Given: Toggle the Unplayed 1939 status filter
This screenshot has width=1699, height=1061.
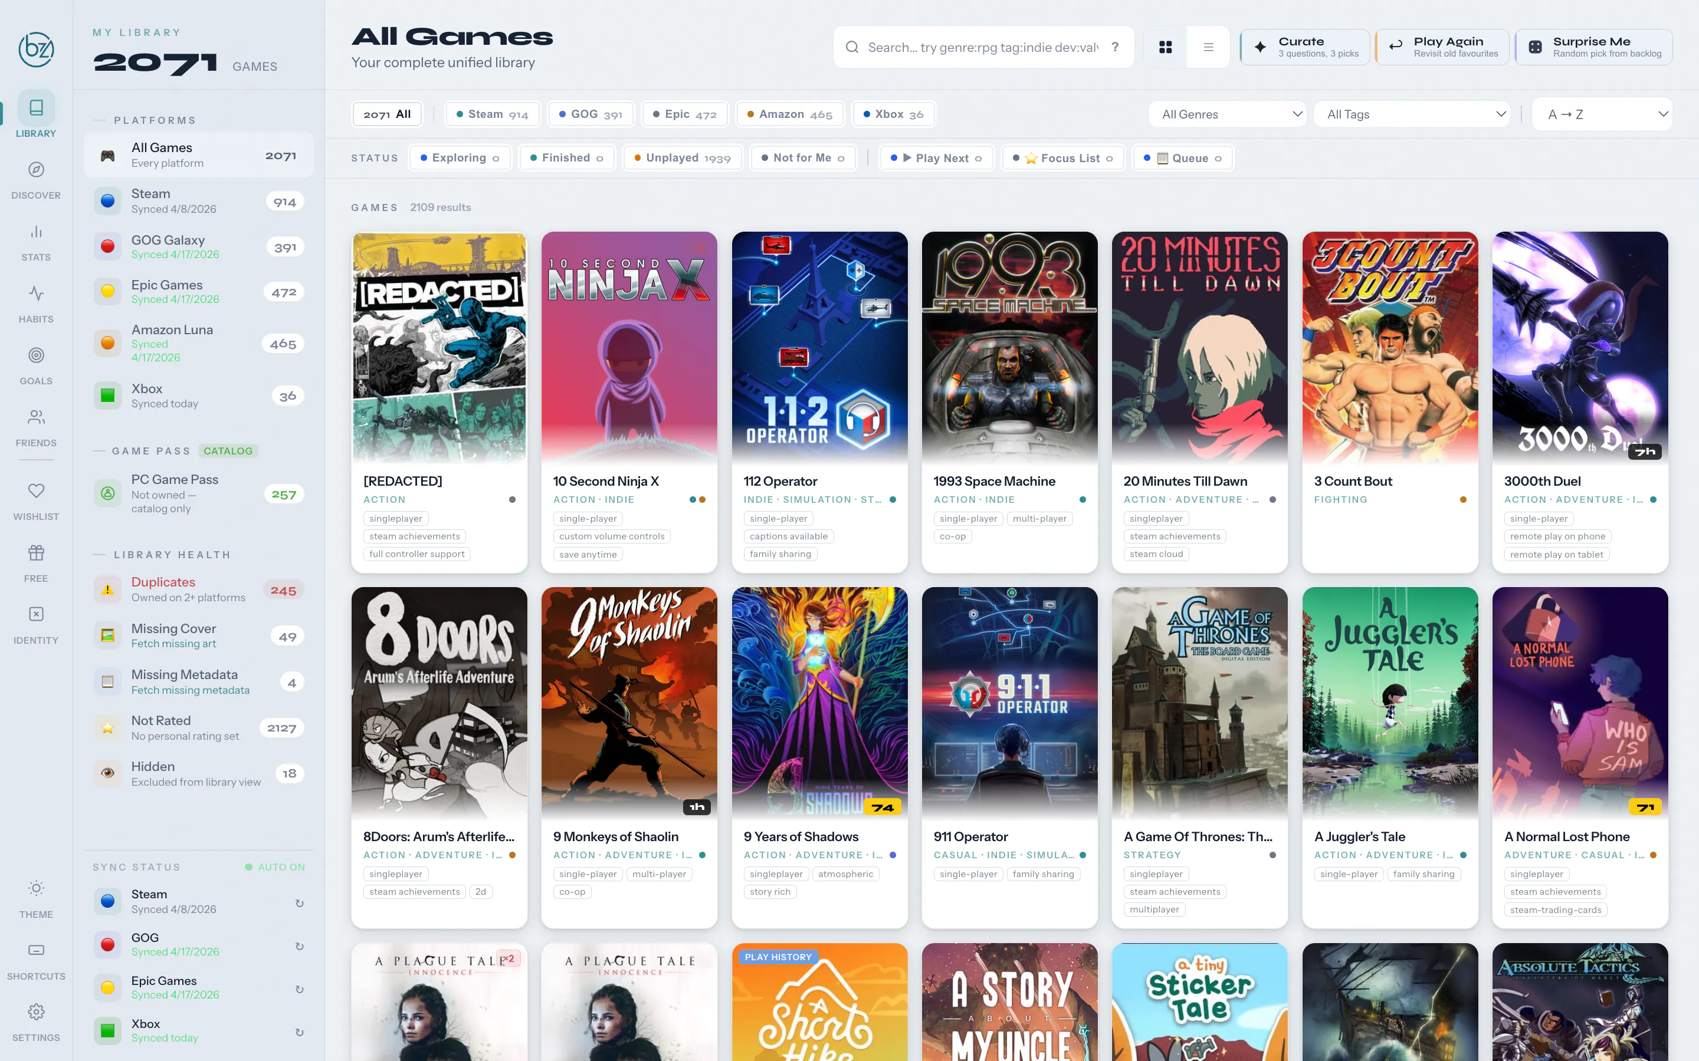Looking at the screenshot, I should pos(683,158).
